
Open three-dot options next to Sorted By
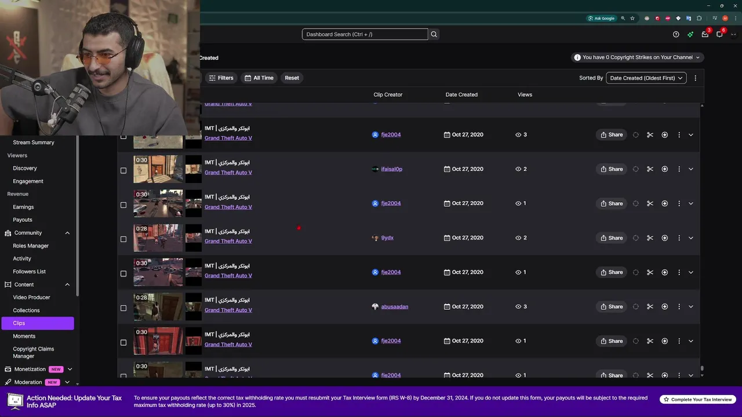tap(695, 78)
